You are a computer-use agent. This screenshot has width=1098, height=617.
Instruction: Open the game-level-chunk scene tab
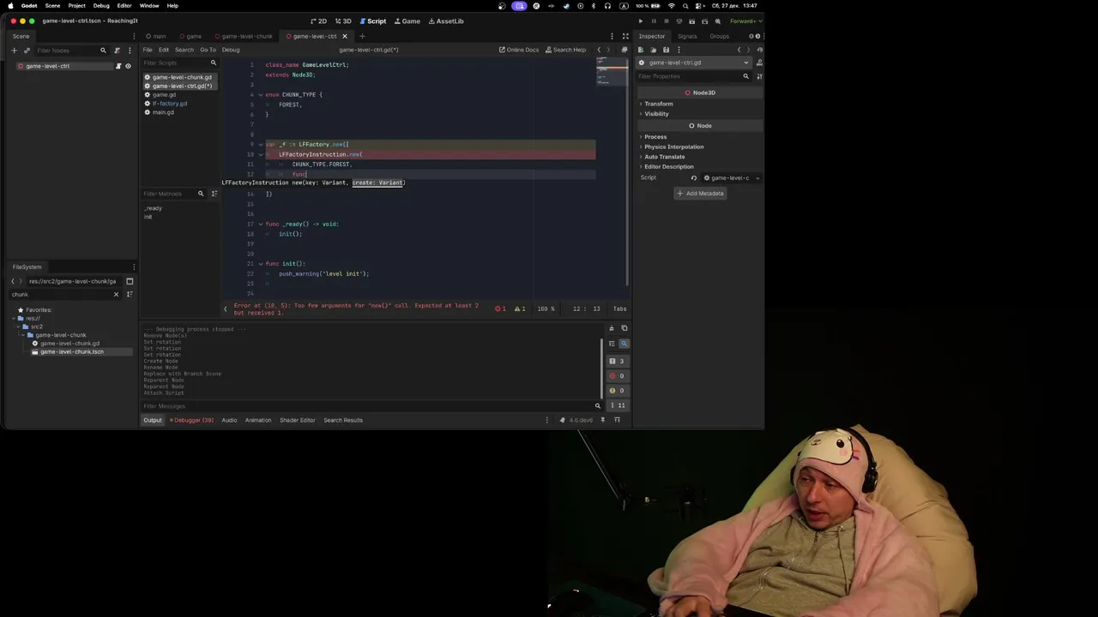pyautogui.click(x=243, y=36)
